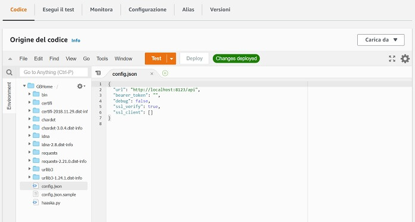Open the Test button dropdown arrow
This screenshot has height=222, width=415.
tap(172, 58)
